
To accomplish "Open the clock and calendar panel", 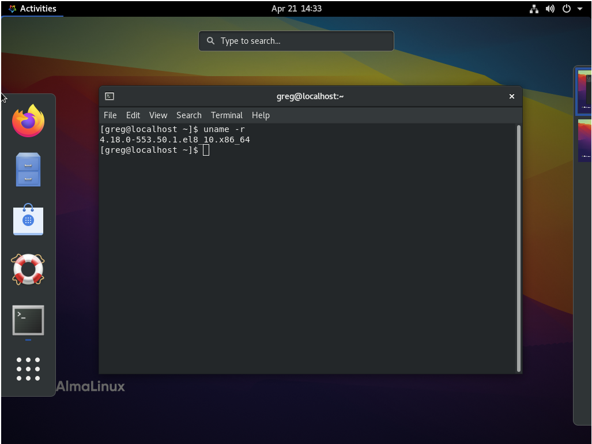I will tap(296, 9).
